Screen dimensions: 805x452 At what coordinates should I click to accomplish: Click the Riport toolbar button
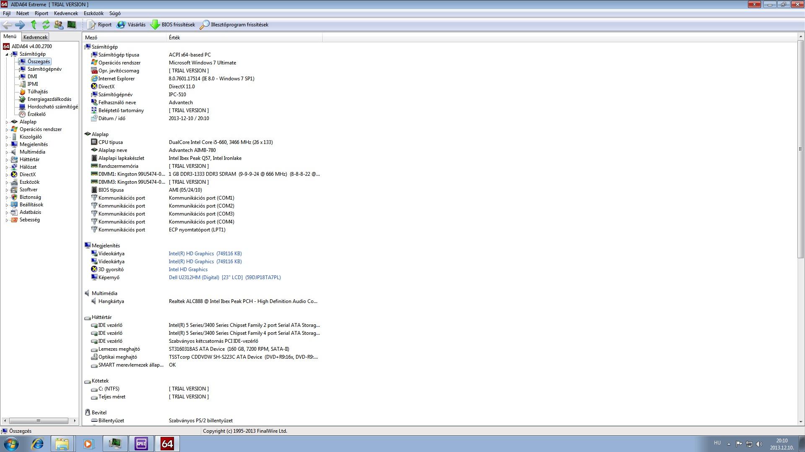[x=99, y=25]
